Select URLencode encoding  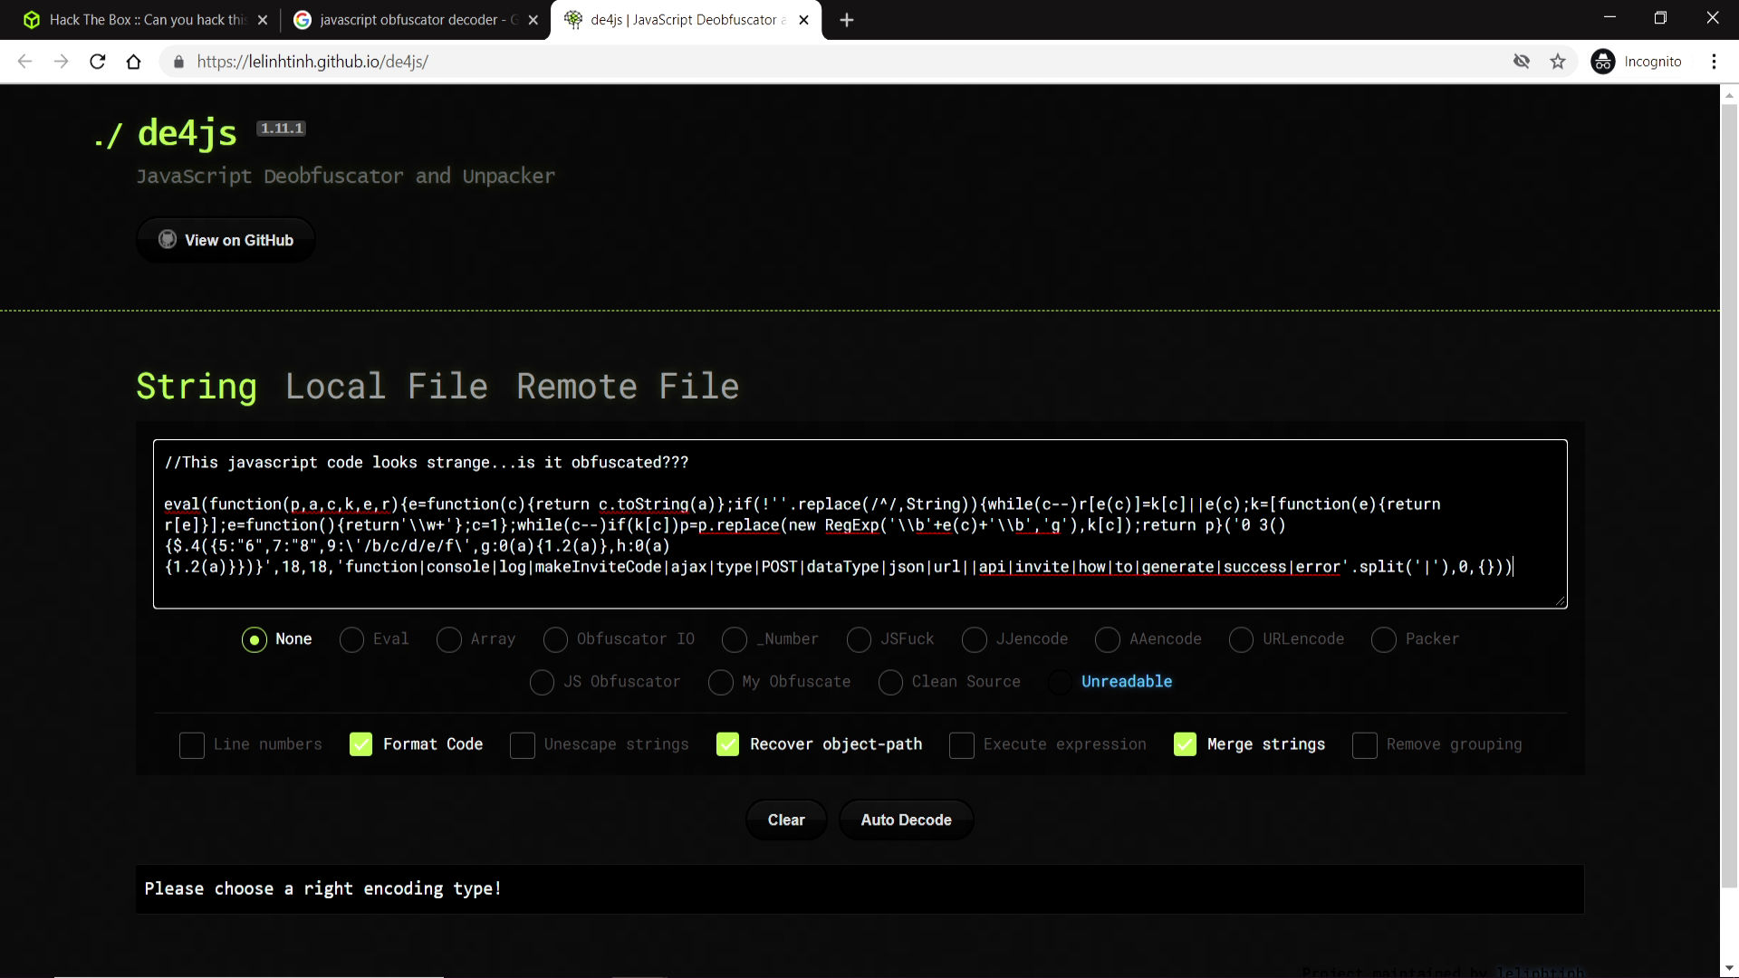tap(1241, 639)
